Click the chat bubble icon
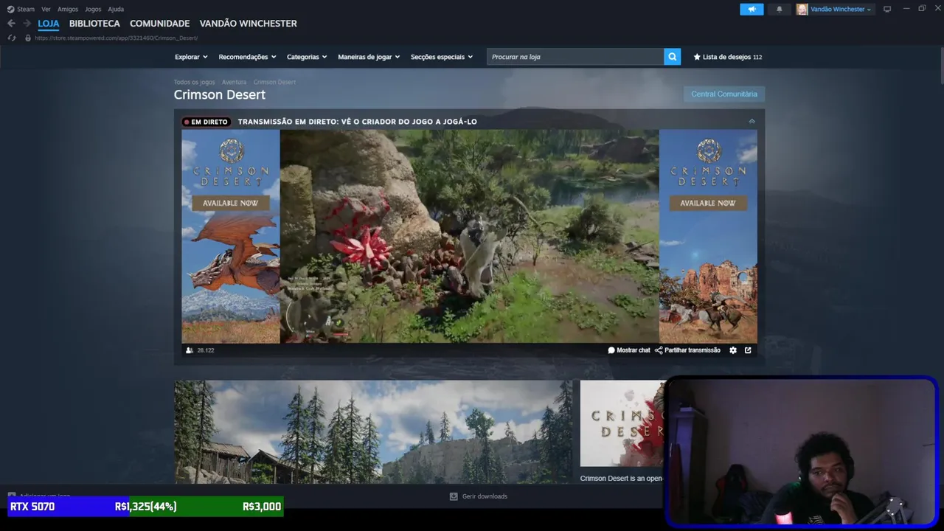Image resolution: width=944 pixels, height=531 pixels. pyautogui.click(x=611, y=350)
